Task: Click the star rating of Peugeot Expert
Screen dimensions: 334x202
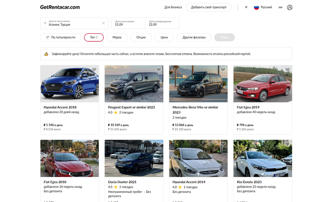Action: click(x=115, y=113)
